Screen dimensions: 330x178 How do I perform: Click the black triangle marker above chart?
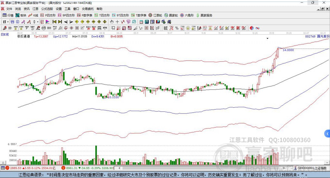point(267,39)
